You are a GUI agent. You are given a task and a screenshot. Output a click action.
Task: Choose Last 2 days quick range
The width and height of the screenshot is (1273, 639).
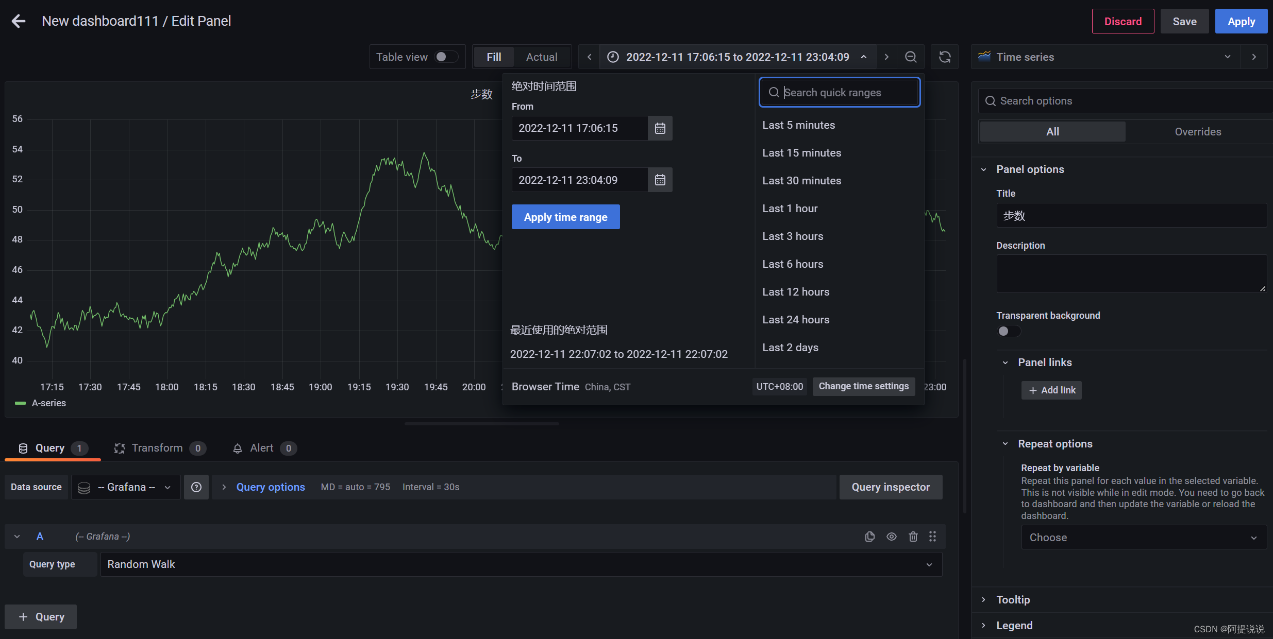click(790, 348)
